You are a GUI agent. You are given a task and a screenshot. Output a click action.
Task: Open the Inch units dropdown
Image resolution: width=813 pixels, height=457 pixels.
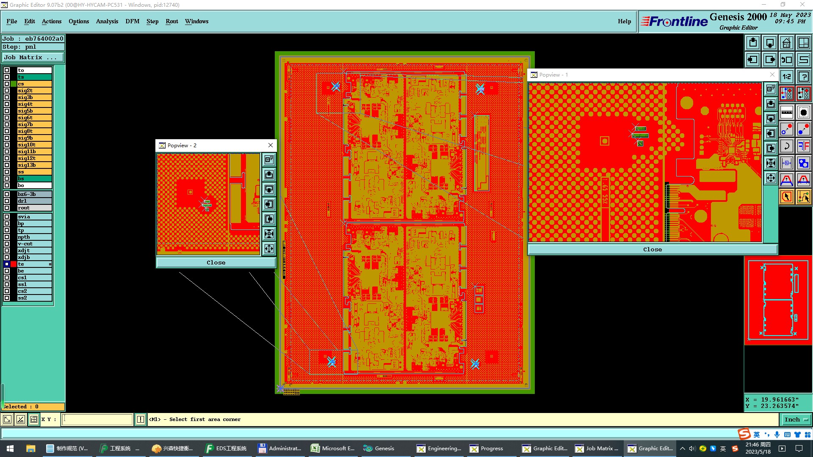796,420
